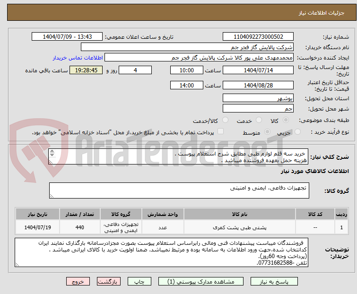Click the گروه کالا textarea
This screenshot has width=357, height=294.
(179, 190)
